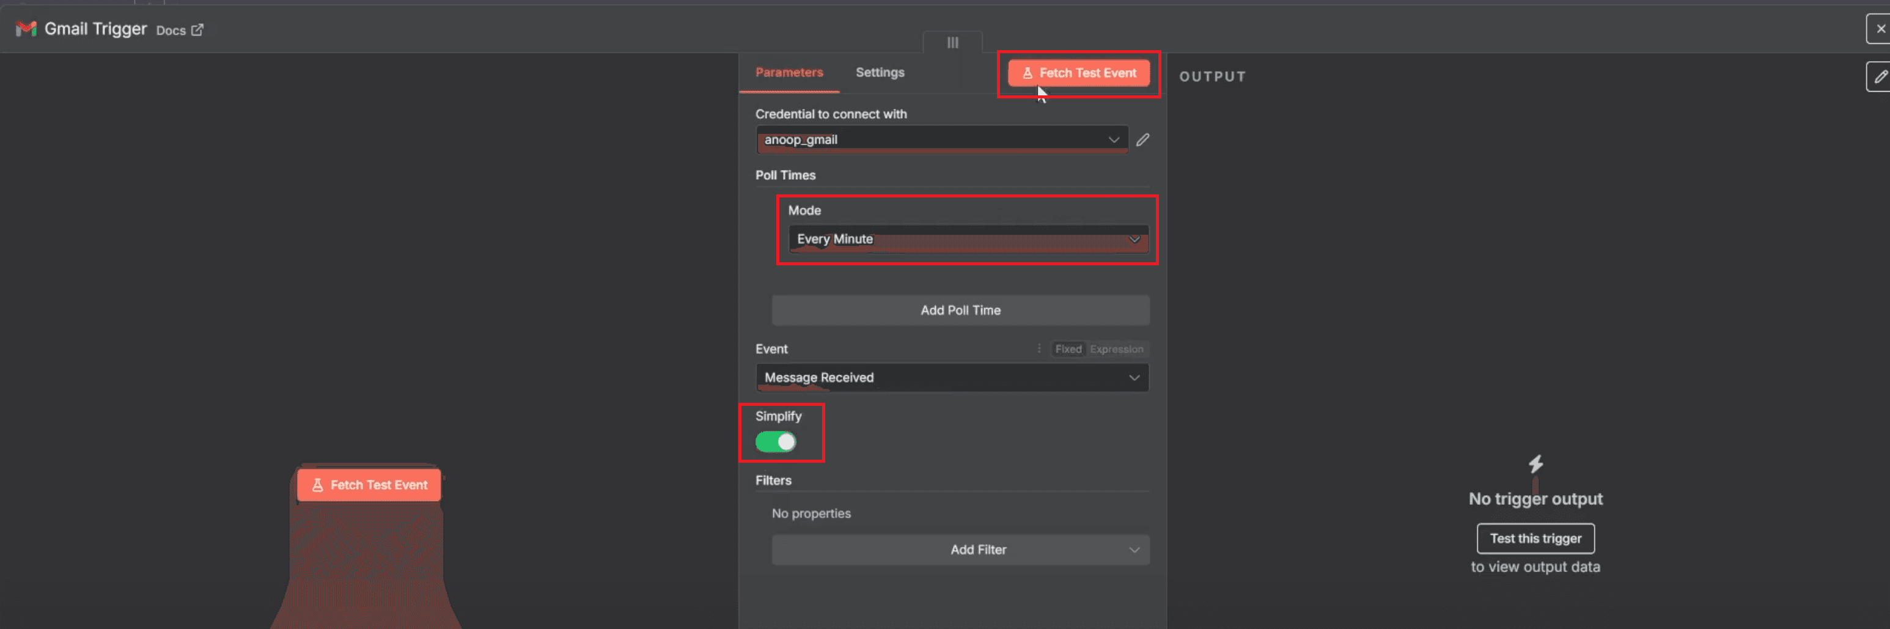This screenshot has width=1890, height=629.
Task: Click the output edit pencil icon
Action: (1880, 76)
